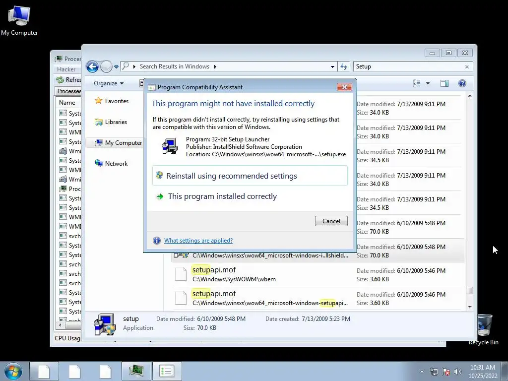Click the refresh button beside address bar

click(344, 67)
